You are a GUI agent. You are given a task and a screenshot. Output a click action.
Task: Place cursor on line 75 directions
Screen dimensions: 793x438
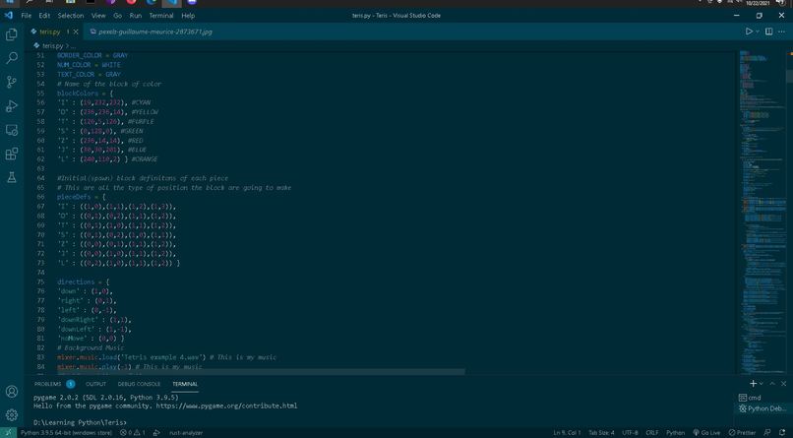[x=83, y=282]
